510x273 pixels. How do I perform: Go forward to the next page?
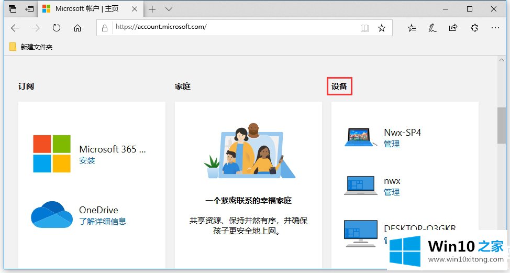tap(36, 28)
